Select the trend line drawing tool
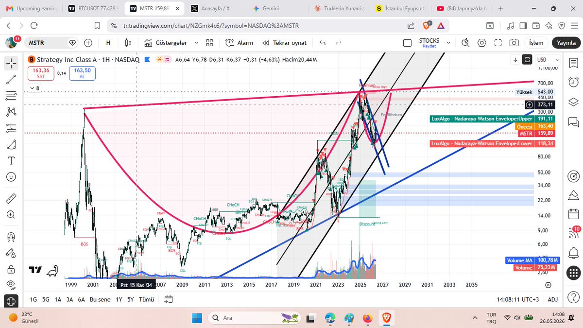 pos(11,79)
